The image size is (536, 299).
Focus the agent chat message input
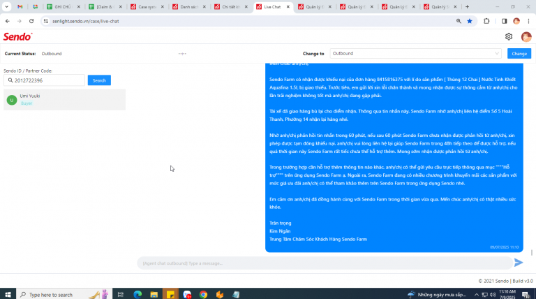coord(325,263)
